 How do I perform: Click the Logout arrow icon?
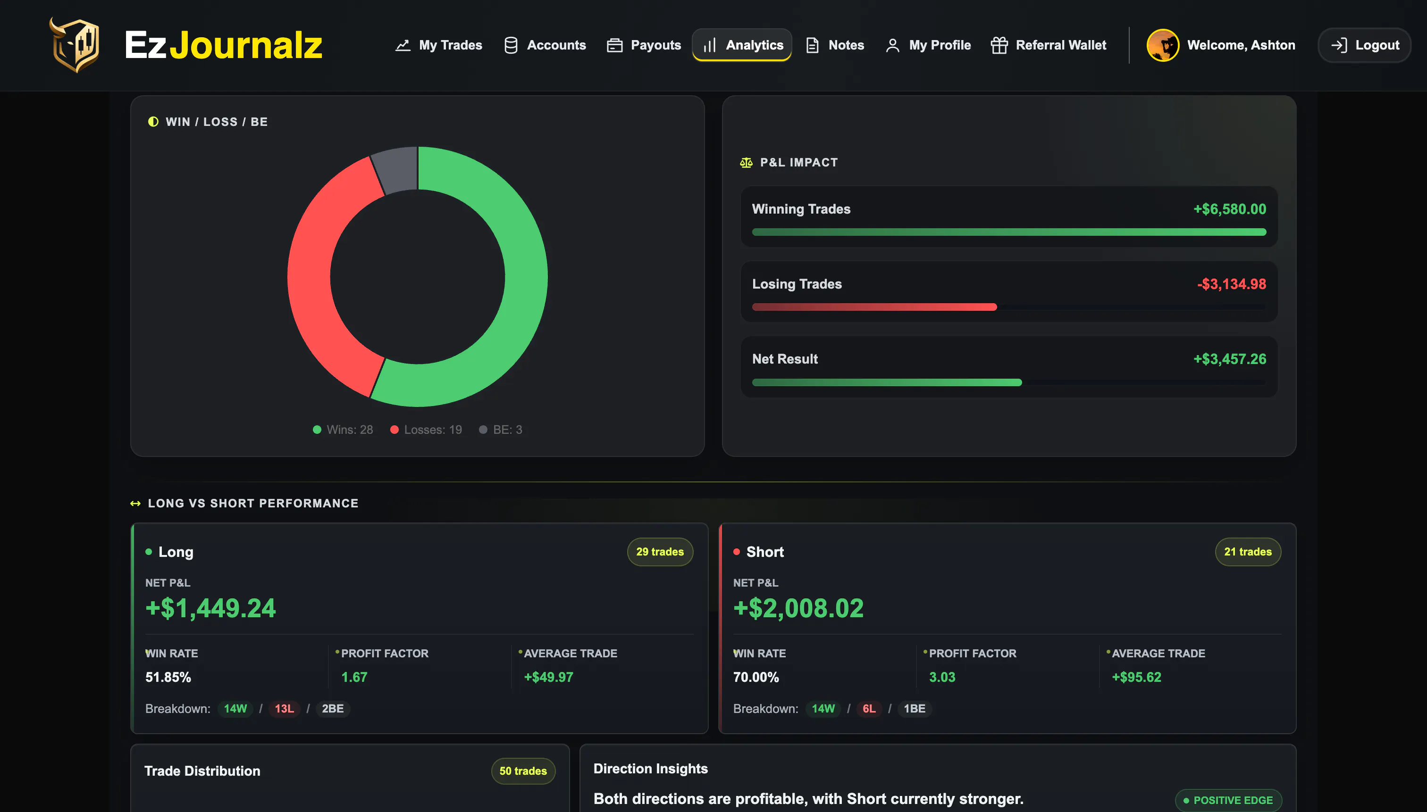(1339, 45)
